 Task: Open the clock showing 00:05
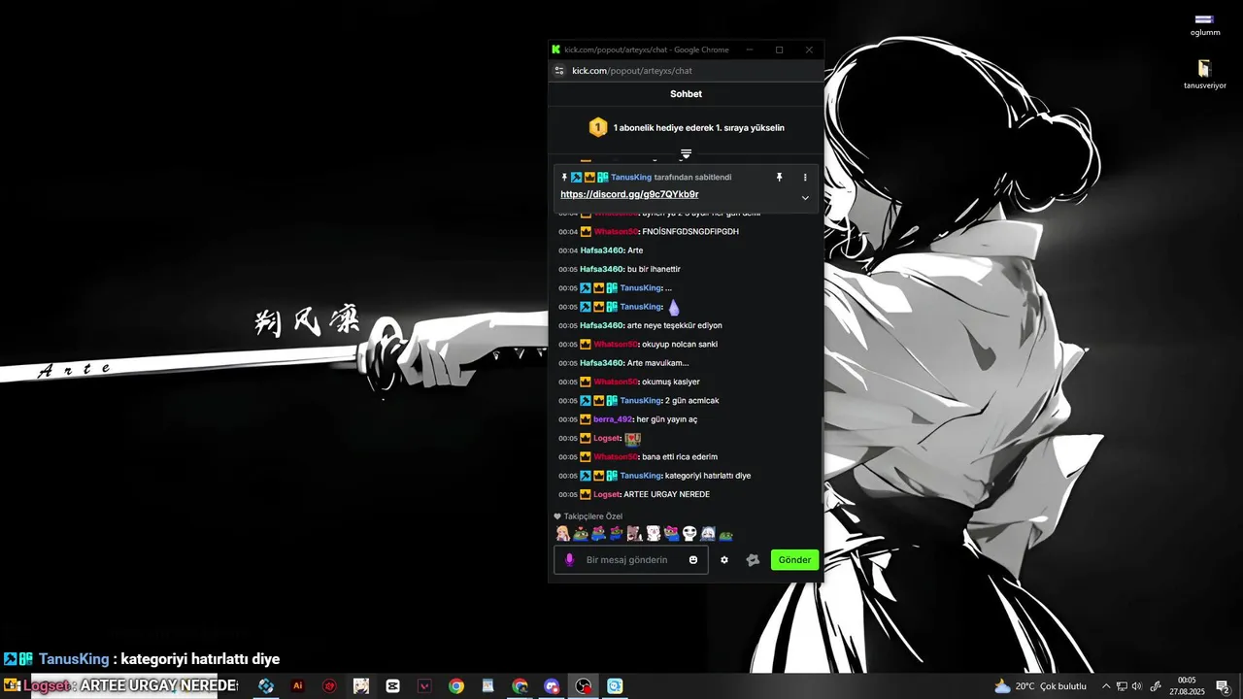click(x=1187, y=686)
